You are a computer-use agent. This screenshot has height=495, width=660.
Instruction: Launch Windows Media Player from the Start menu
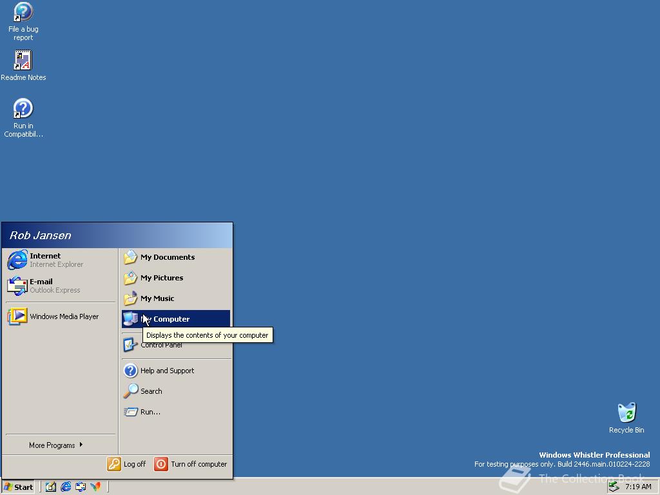pos(61,316)
